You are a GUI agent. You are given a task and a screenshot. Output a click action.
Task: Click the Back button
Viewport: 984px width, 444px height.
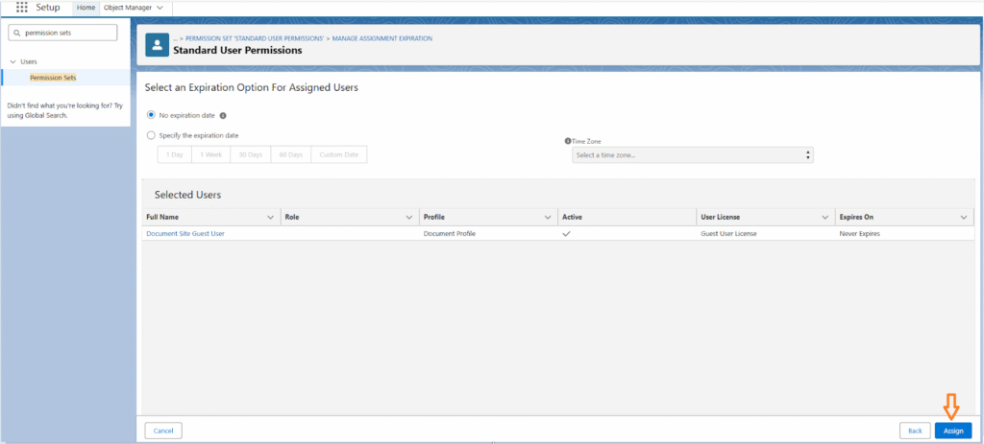[x=914, y=431]
